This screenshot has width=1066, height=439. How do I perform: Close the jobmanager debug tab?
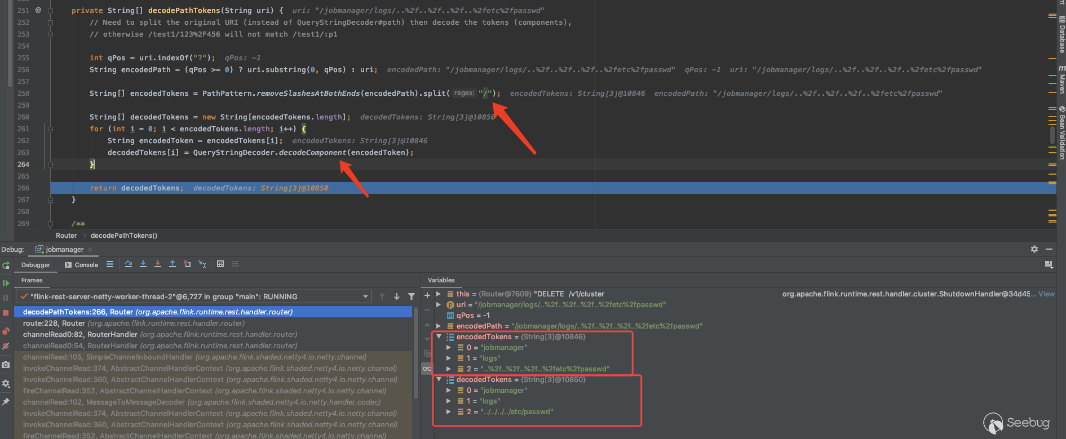(x=90, y=250)
